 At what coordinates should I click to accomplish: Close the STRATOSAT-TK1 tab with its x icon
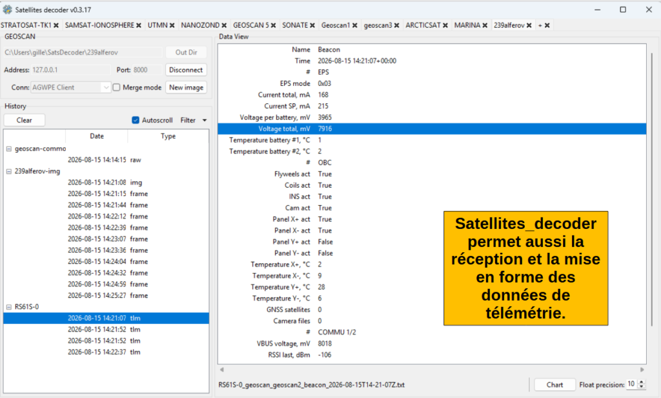point(56,25)
